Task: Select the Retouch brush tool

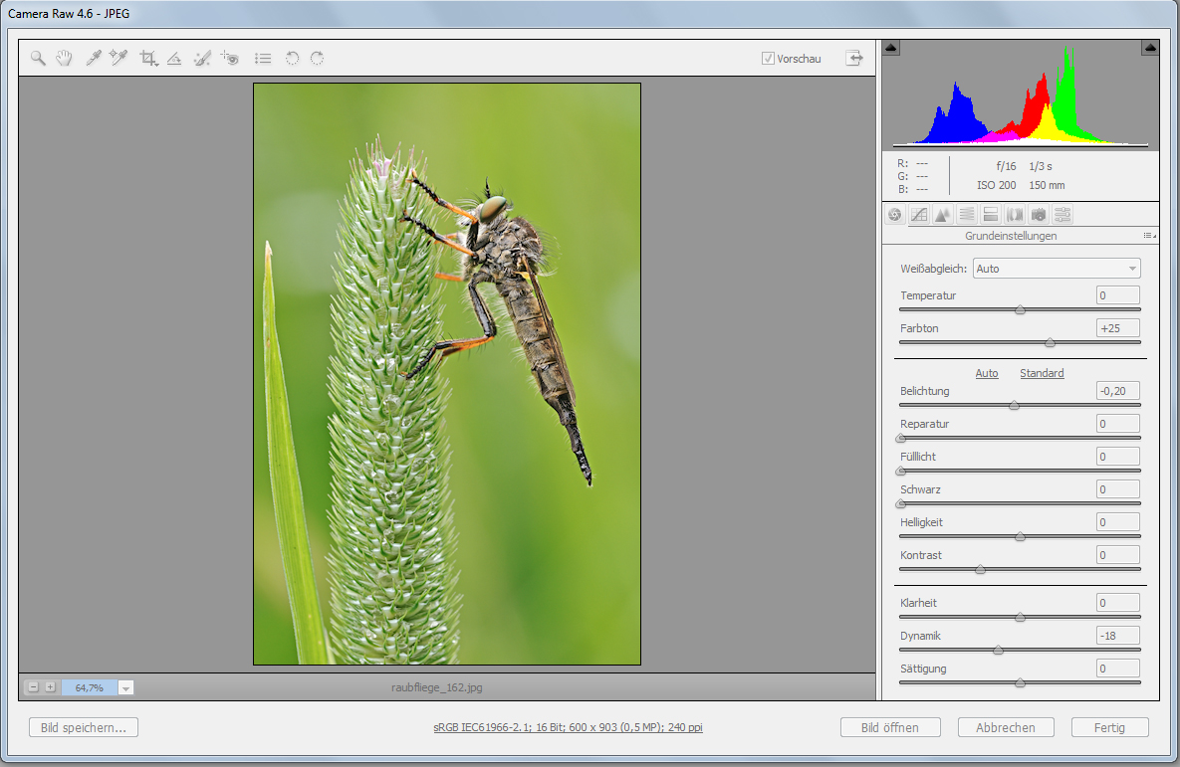Action: coord(202,58)
